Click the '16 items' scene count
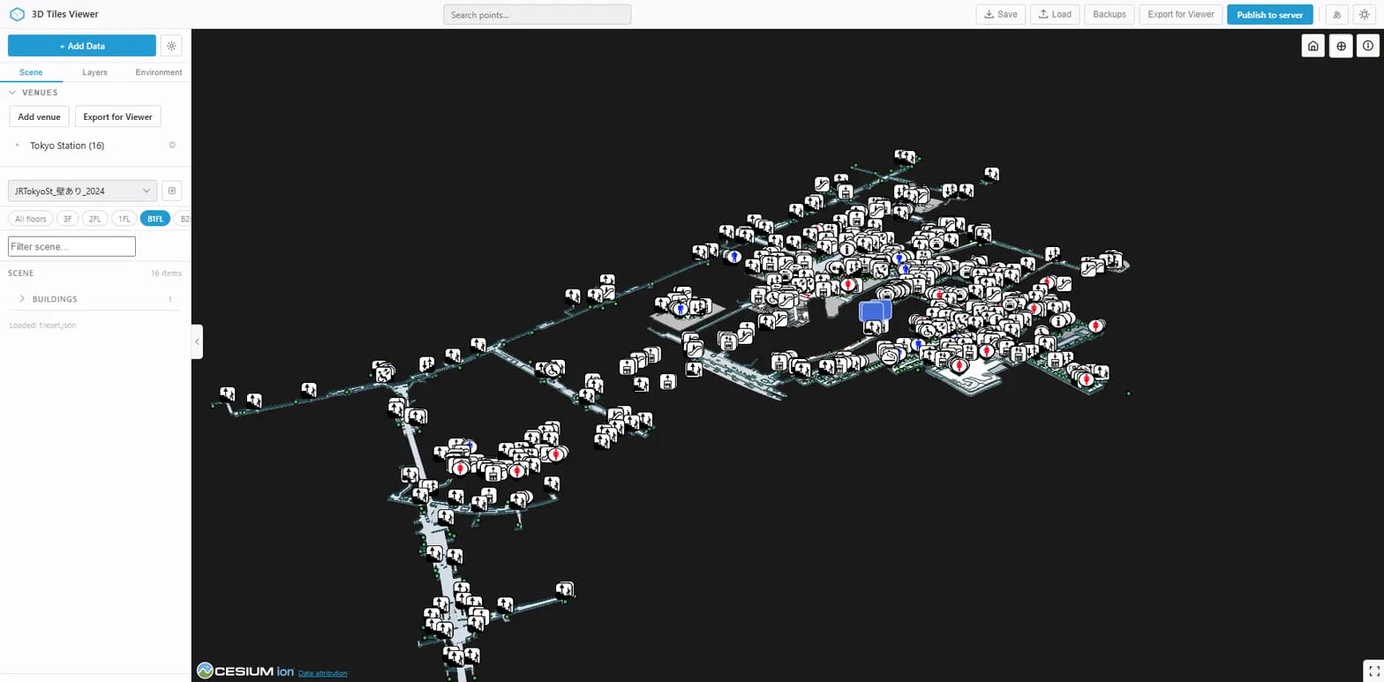Screen dimensions: 1384x682 pyautogui.click(x=166, y=274)
